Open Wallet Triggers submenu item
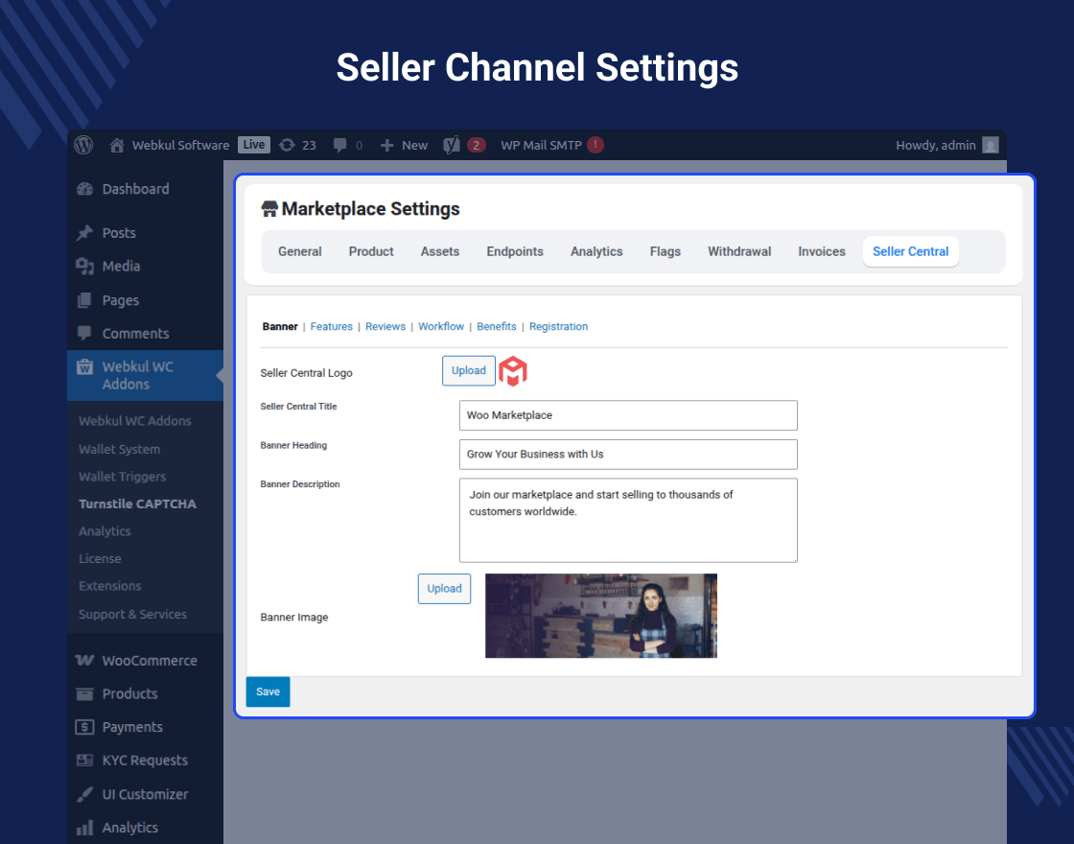The image size is (1074, 844). (x=122, y=477)
